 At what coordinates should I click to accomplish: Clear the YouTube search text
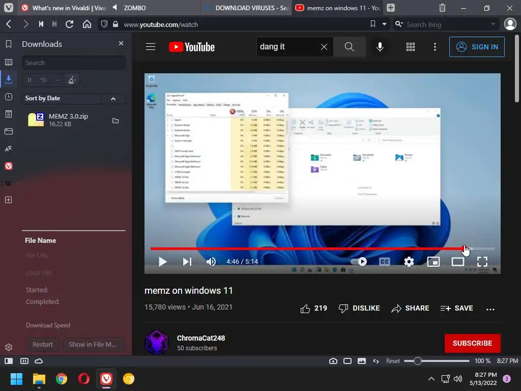[324, 47]
